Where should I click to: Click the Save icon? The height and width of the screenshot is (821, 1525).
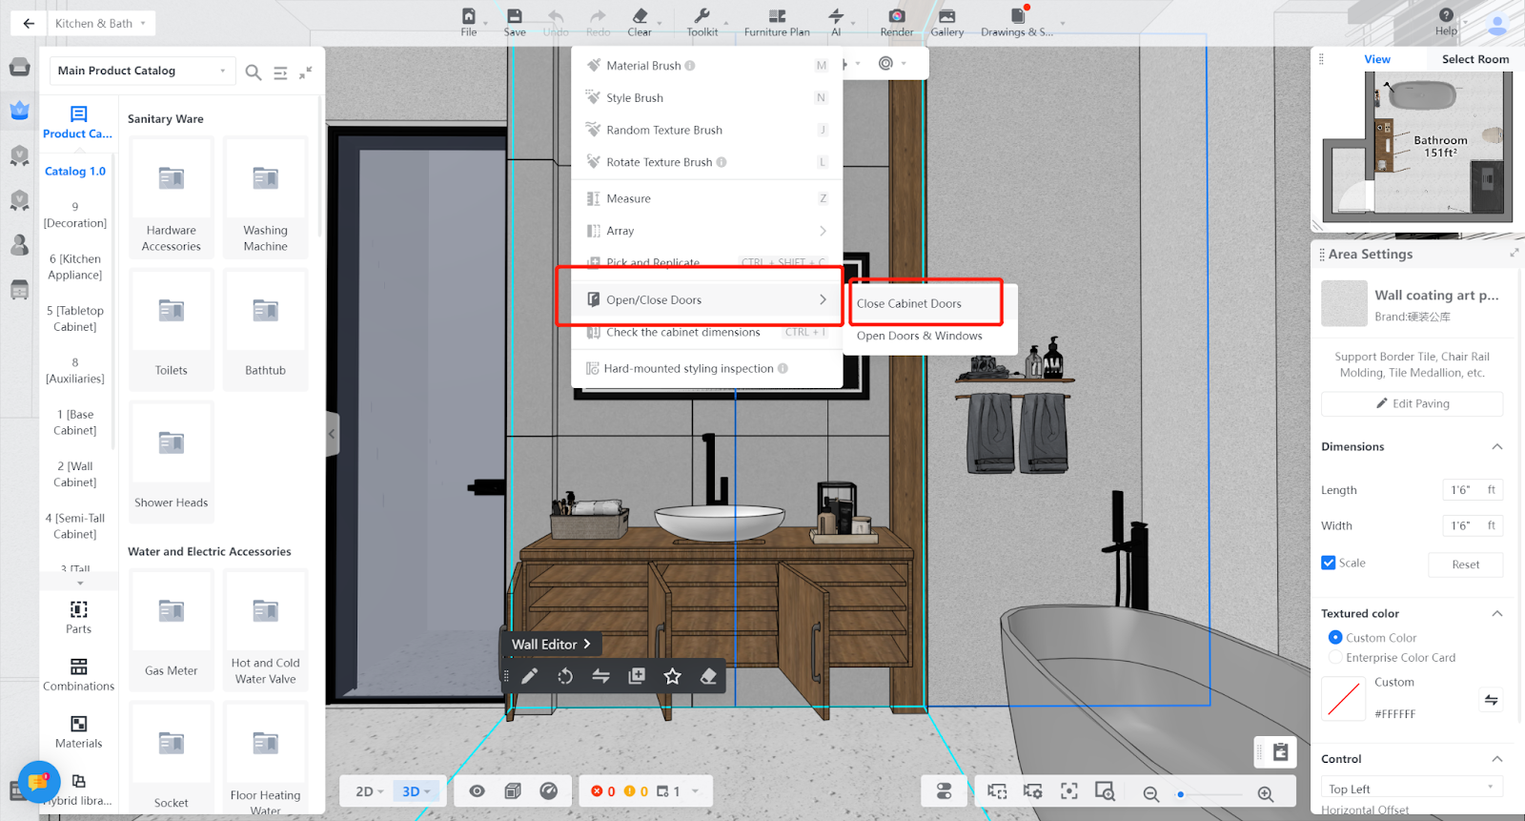click(x=515, y=17)
